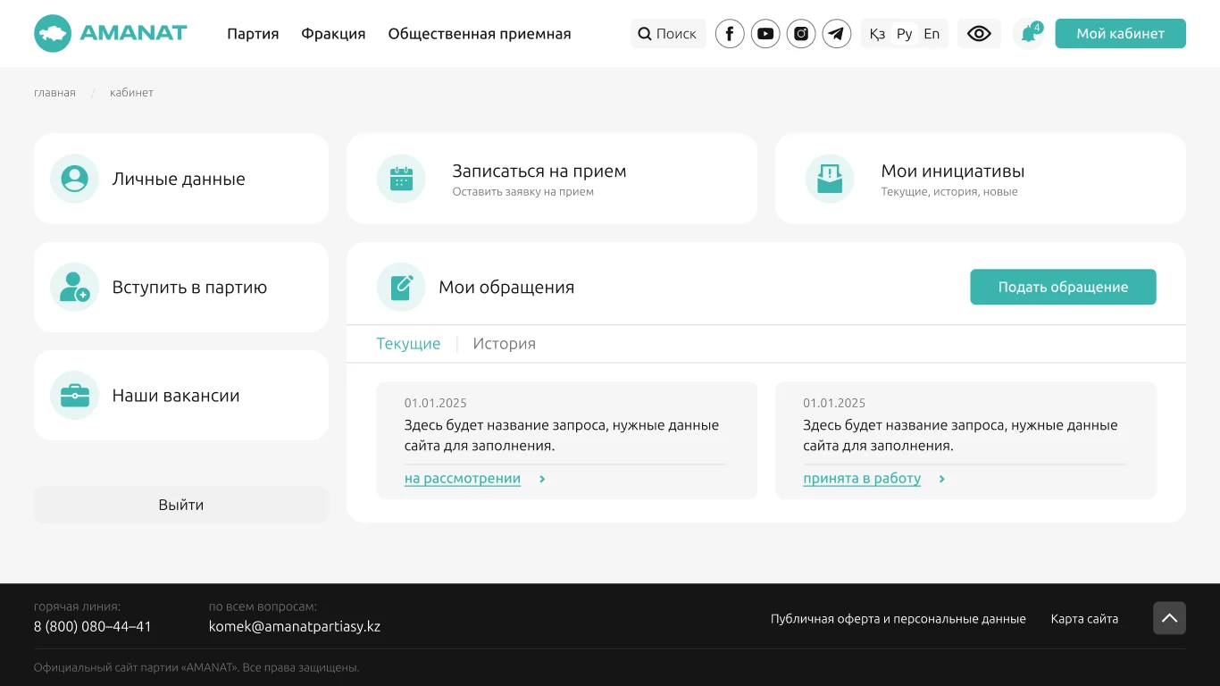This screenshot has width=1220, height=686.
Task: Switch language to Қз
Action: point(877,34)
